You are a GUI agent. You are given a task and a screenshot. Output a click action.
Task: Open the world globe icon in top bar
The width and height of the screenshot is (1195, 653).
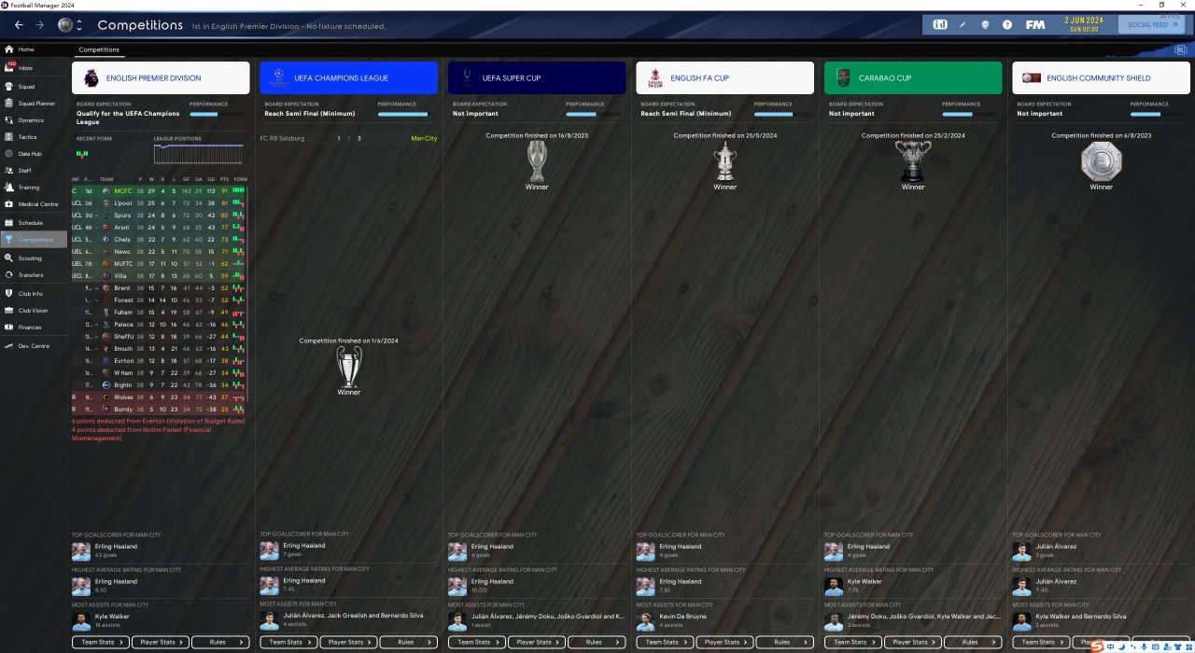coord(985,24)
